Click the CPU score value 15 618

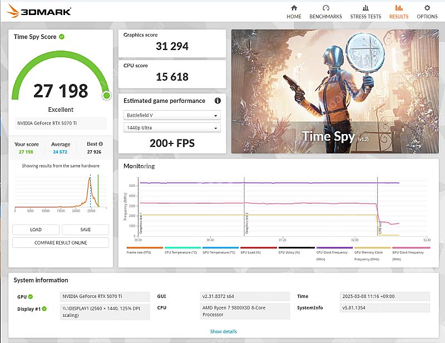pyautogui.click(x=172, y=77)
